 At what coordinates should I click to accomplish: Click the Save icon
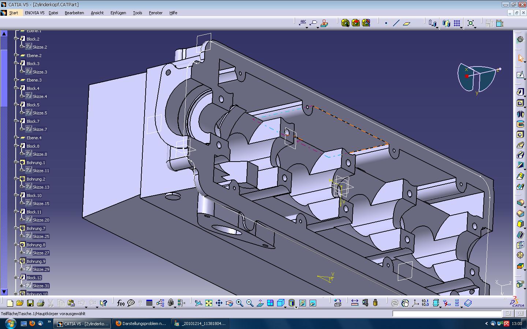pos(30,303)
